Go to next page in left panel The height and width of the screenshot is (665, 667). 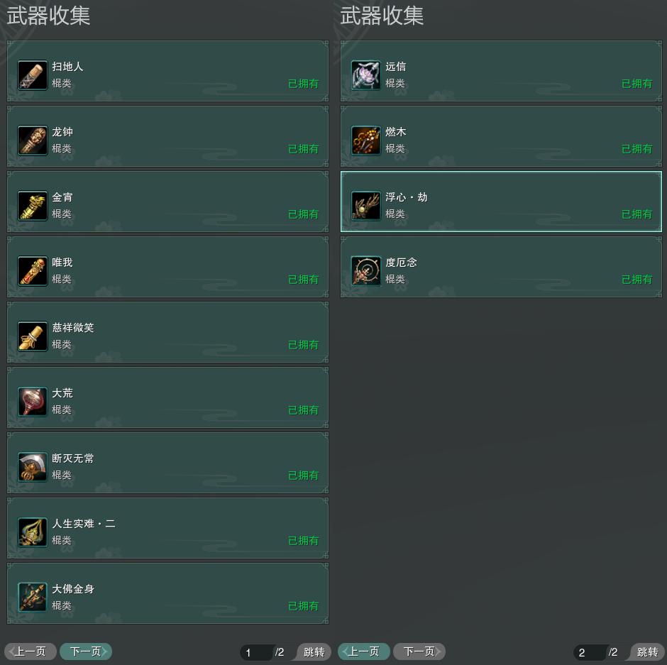pyautogui.click(x=85, y=652)
